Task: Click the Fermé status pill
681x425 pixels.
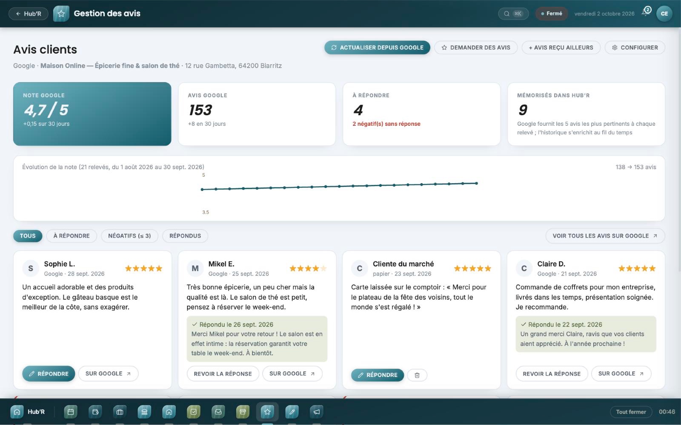Action: (552, 14)
